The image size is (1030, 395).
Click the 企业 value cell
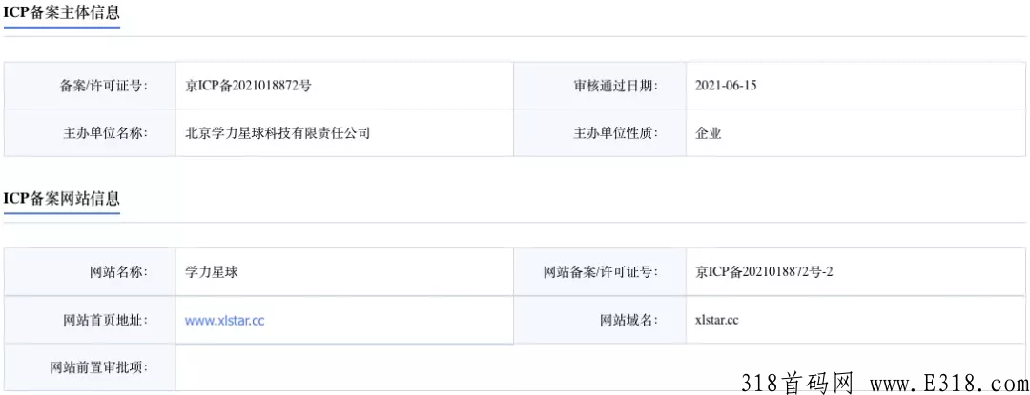tap(855, 133)
